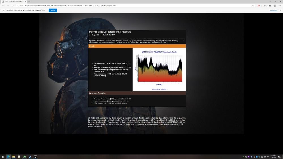Dismiss the Flash Player notification bar
The image size is (283, 159).
click(280, 10)
